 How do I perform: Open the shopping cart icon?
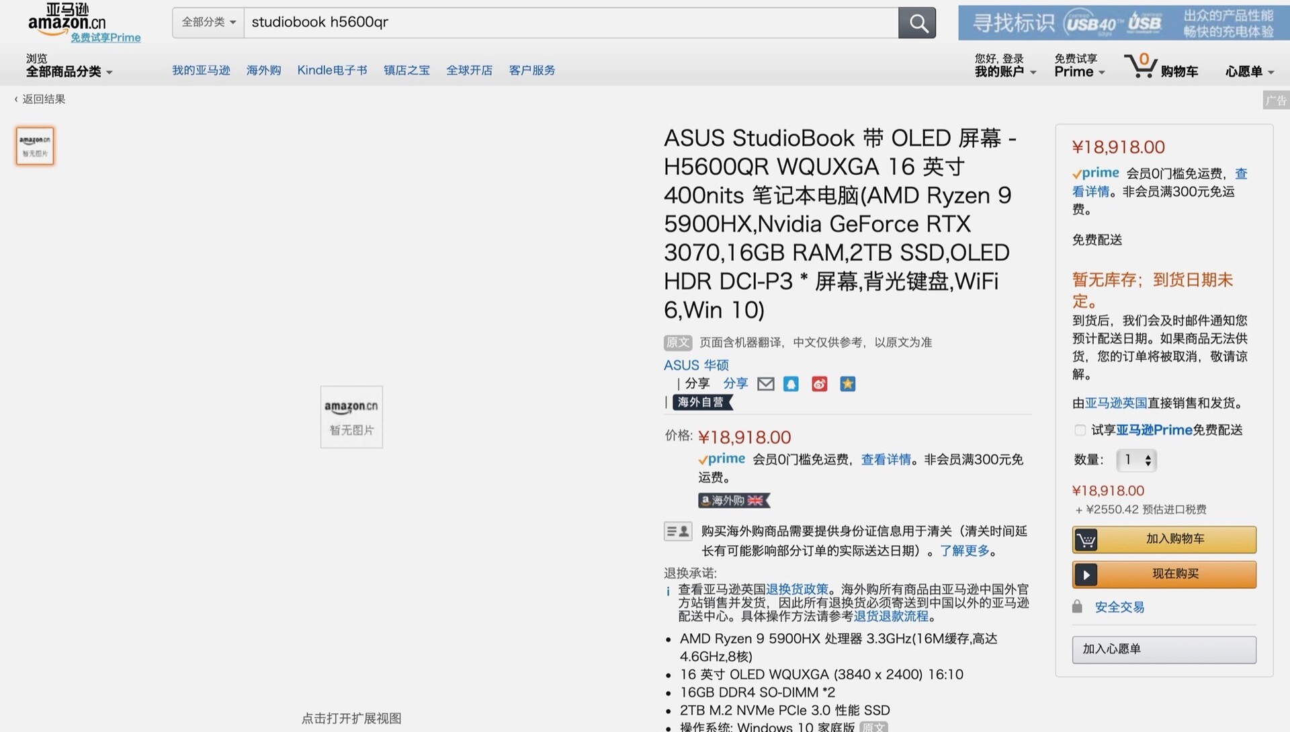click(x=1141, y=67)
